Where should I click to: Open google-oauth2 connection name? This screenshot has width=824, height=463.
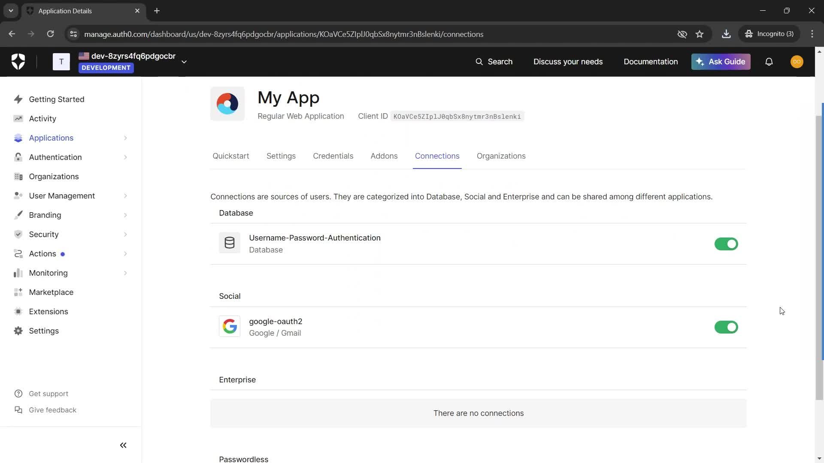pos(276,322)
